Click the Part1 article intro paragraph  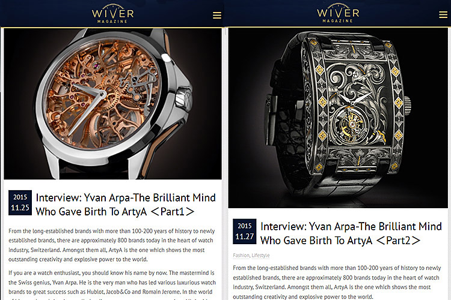pos(112,245)
